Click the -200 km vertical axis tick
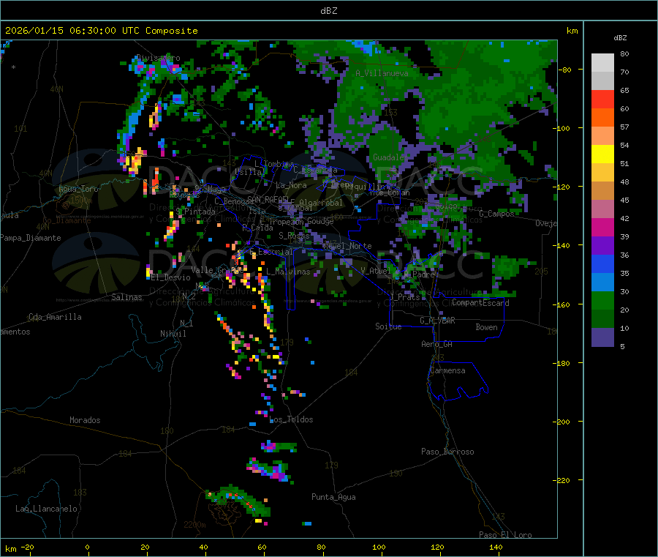The width and height of the screenshot is (658, 557). click(561, 422)
